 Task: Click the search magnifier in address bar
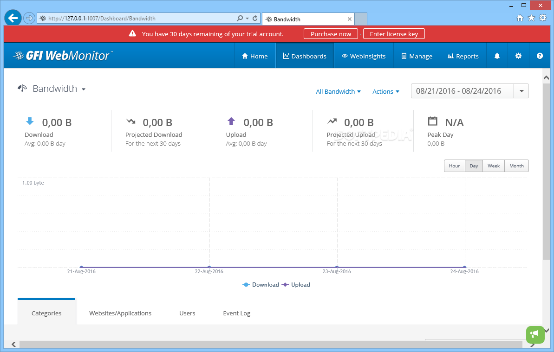[240, 18]
